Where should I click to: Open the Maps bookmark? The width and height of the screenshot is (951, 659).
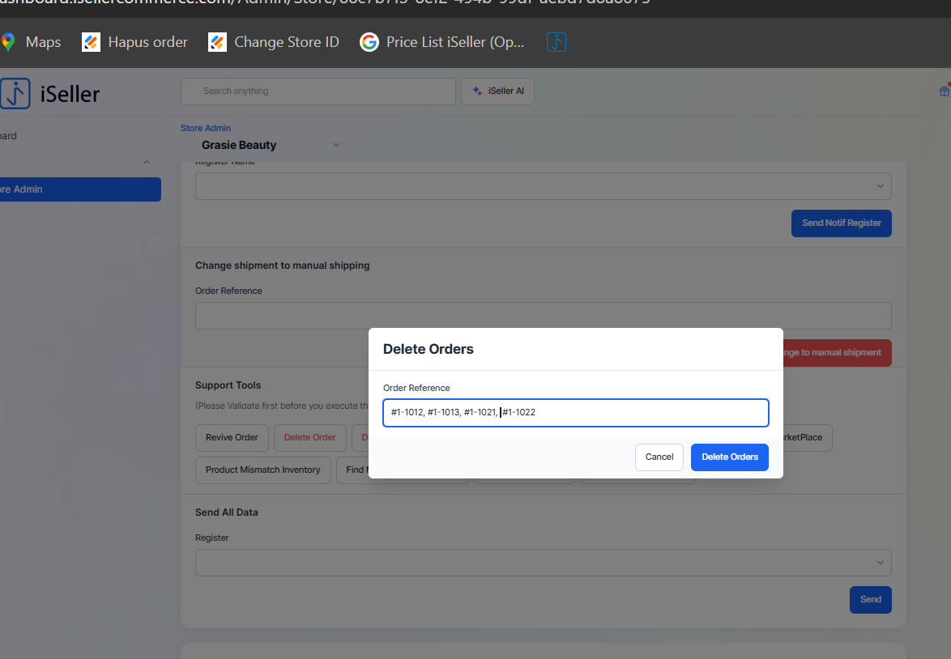[x=32, y=42]
